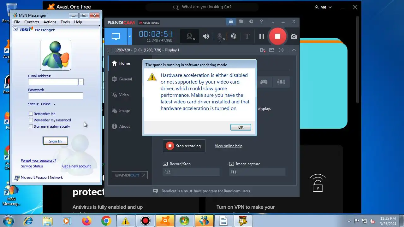The image size is (404, 227).
Task: Open the View online help link
Action: [x=229, y=146]
